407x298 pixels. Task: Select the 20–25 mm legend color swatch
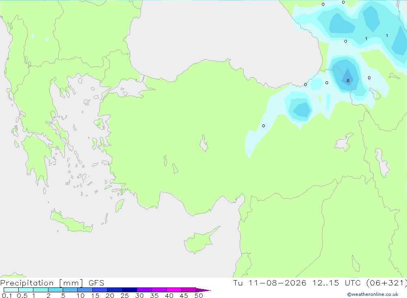click(115, 290)
